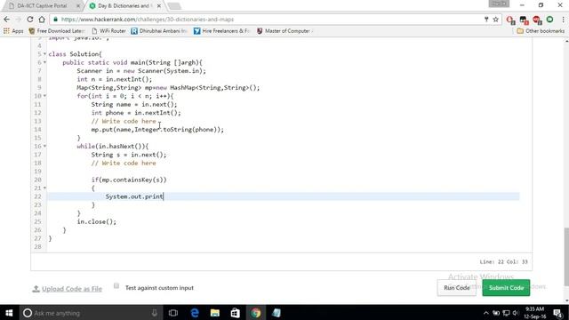Click the green Submit Code button
Viewport: 569px width, 320px height.
pyautogui.click(x=506, y=288)
